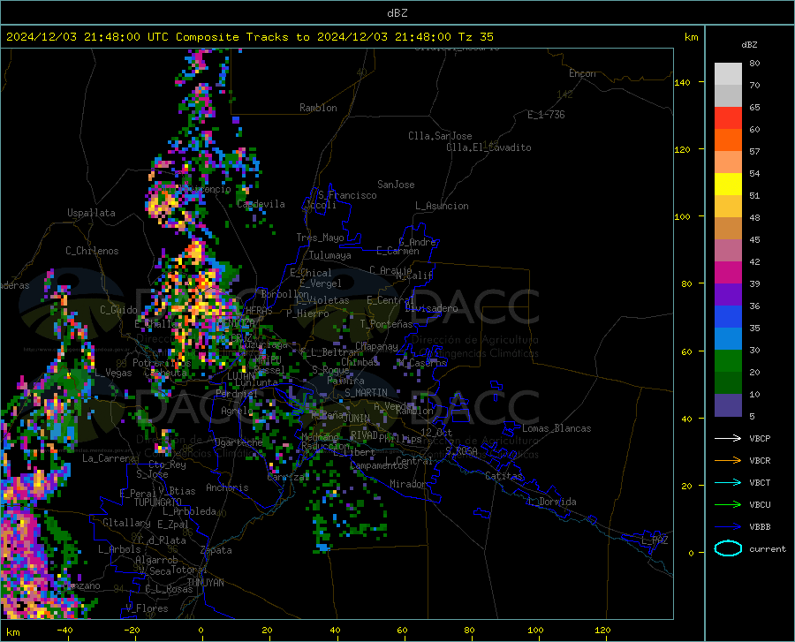Screen dimensions: 795x642
Task: Pick the purple 36-39 dBZ swatch
Action: (x=728, y=295)
